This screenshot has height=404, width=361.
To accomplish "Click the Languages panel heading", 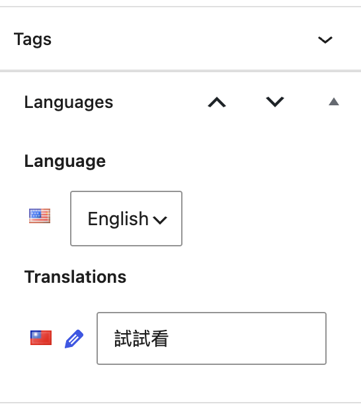I will click(x=69, y=102).
